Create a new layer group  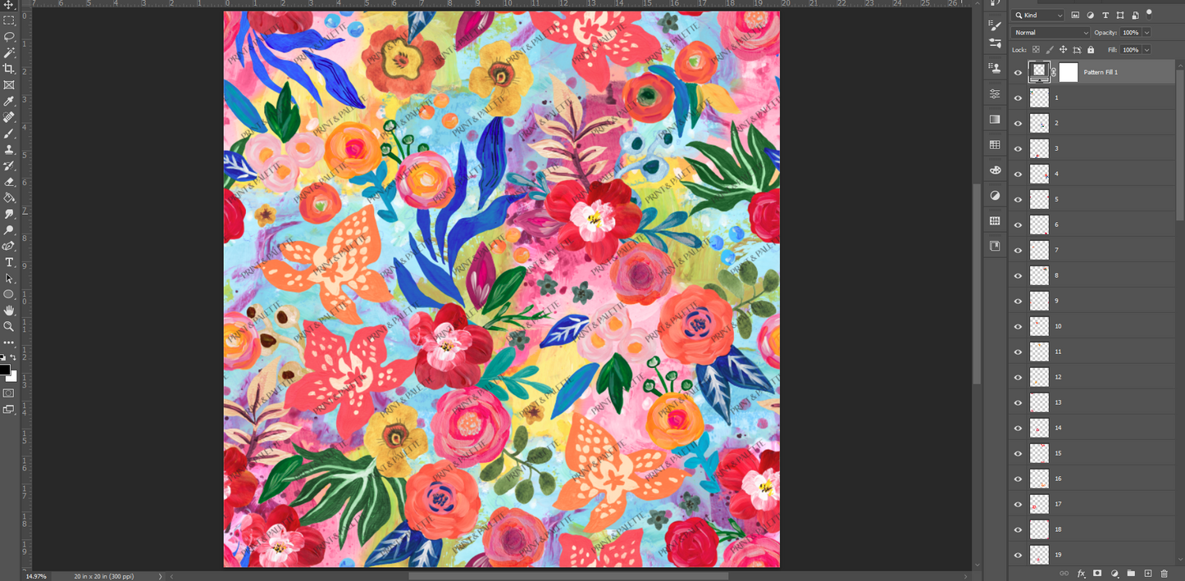tap(1131, 574)
